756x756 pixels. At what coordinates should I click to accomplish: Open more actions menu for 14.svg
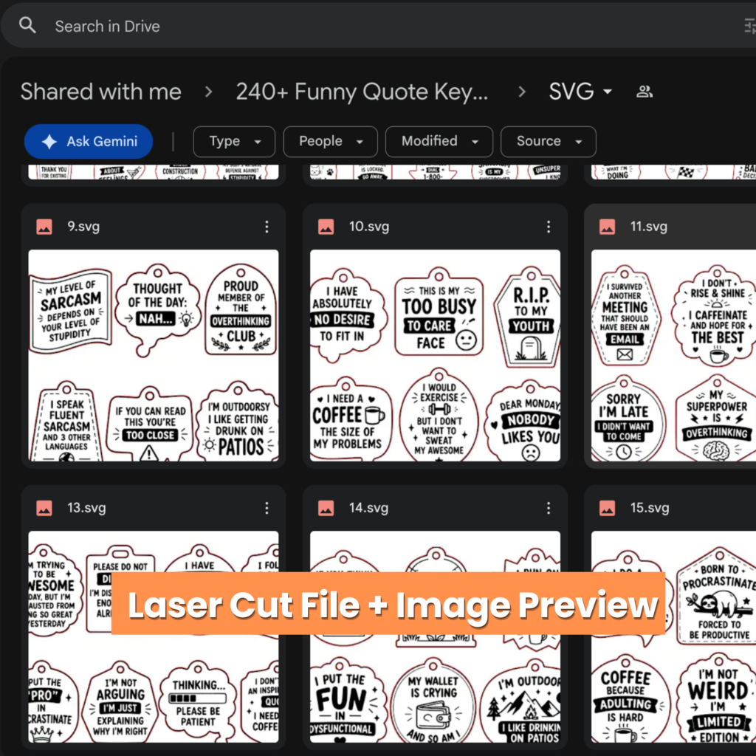549,508
